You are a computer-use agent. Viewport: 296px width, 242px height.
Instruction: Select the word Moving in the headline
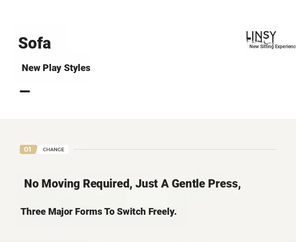click(x=61, y=184)
